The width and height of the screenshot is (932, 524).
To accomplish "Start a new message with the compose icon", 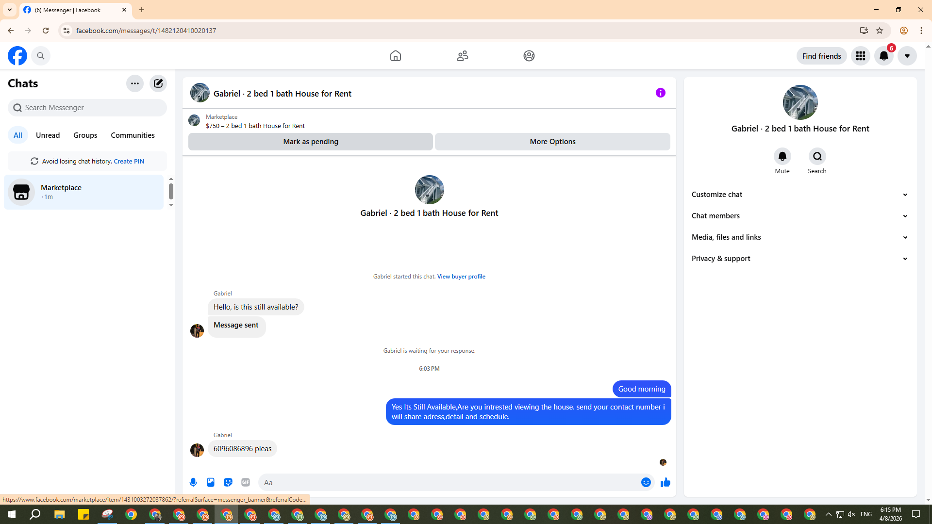I will pos(158,83).
